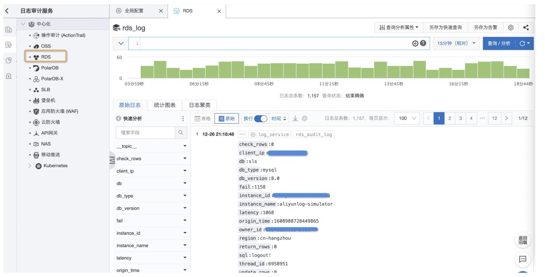Go back using the left arrow icon
This screenshot has width=545, height=277.
pyautogui.click(x=7, y=11)
